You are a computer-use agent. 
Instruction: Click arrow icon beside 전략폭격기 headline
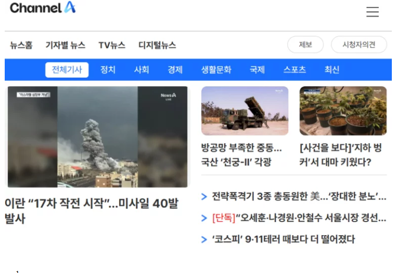click(204, 197)
